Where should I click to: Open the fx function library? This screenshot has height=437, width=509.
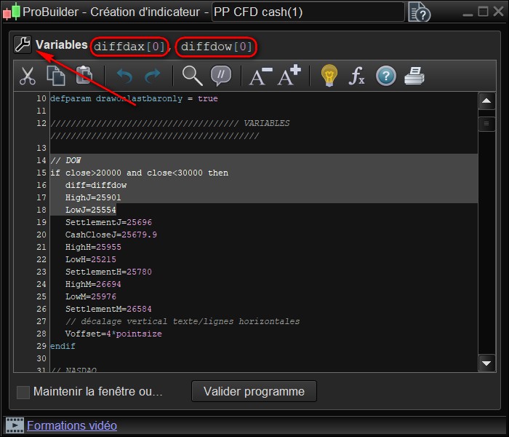click(356, 76)
